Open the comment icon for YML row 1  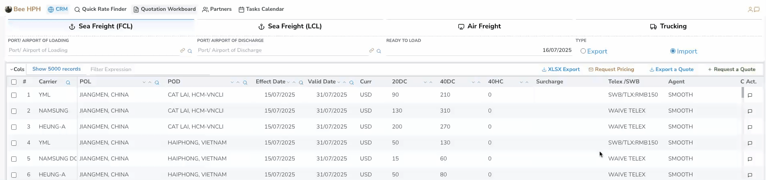750,95
